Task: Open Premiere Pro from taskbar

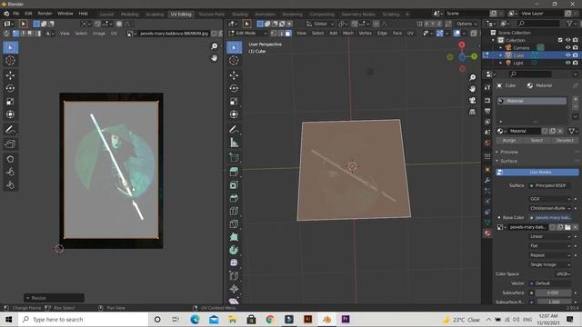Action: click(x=346, y=319)
